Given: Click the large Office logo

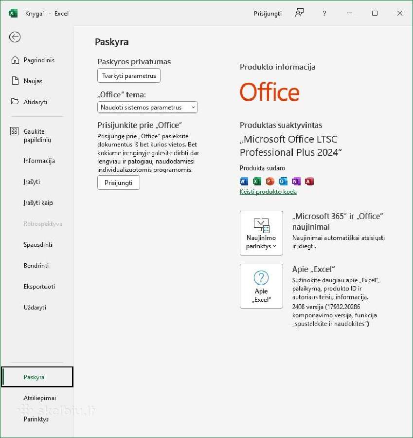Looking at the screenshot, I should [x=269, y=92].
